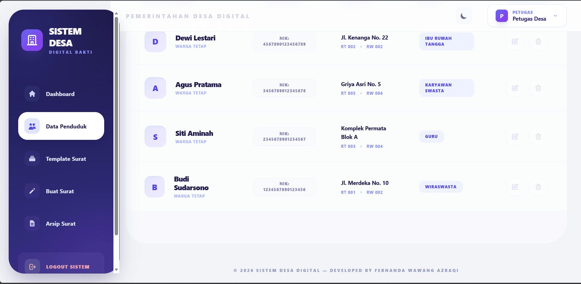
Task: Click trash icon for Budi Sudarsono
Action: pyautogui.click(x=538, y=187)
